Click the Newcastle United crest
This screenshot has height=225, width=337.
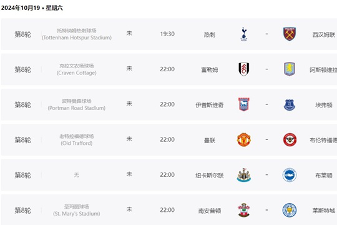pos(244,175)
